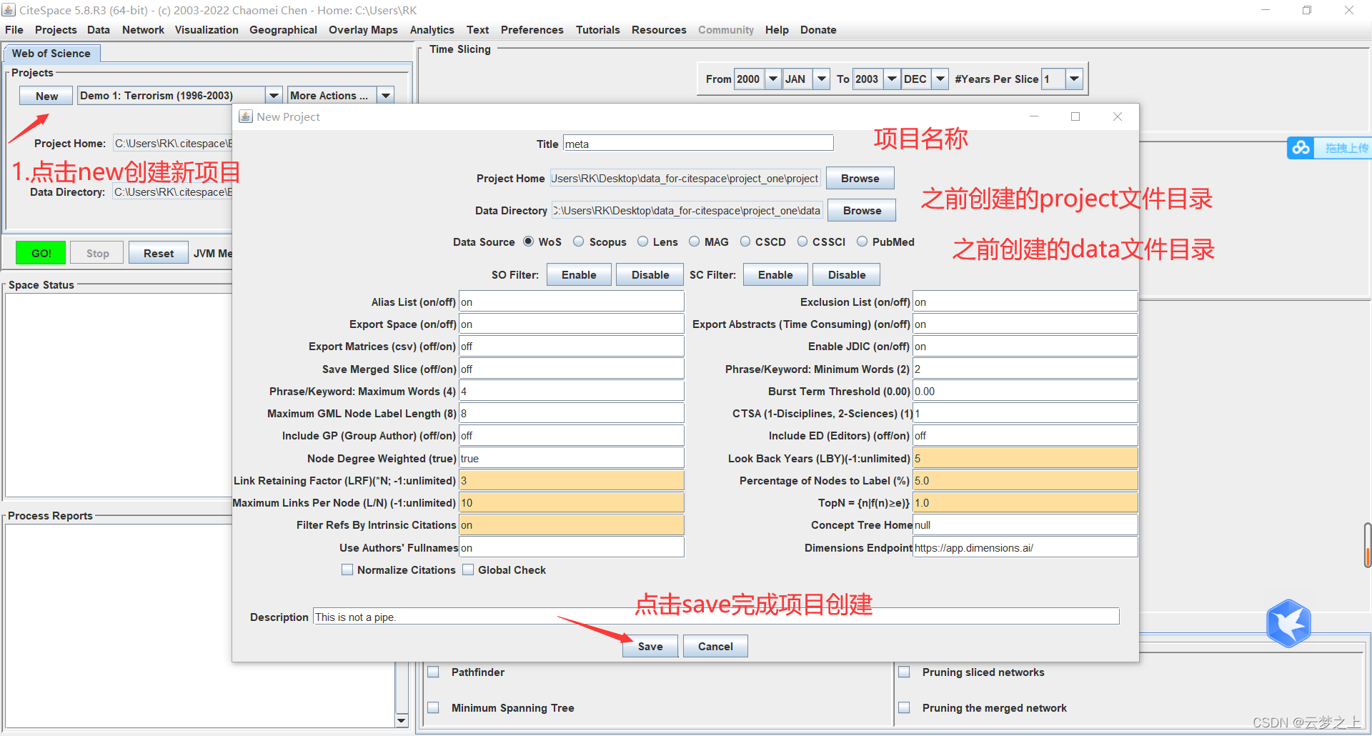Open the From month JAN dropdown
Screen dimensions: 1372x736
(x=822, y=79)
